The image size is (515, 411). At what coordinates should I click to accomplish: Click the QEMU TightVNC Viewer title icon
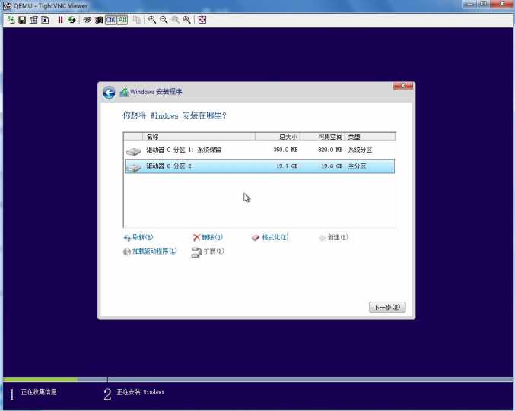[7, 5]
